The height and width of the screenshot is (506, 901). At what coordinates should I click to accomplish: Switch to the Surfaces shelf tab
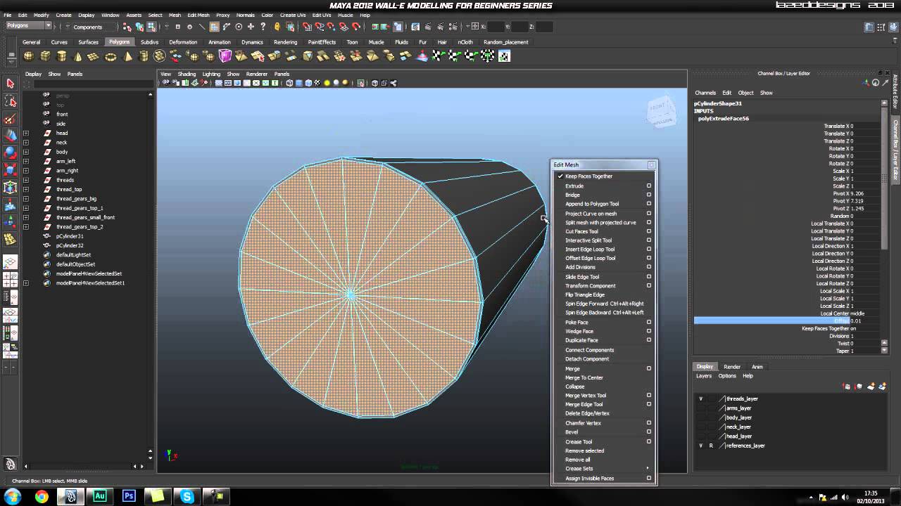[x=88, y=42]
